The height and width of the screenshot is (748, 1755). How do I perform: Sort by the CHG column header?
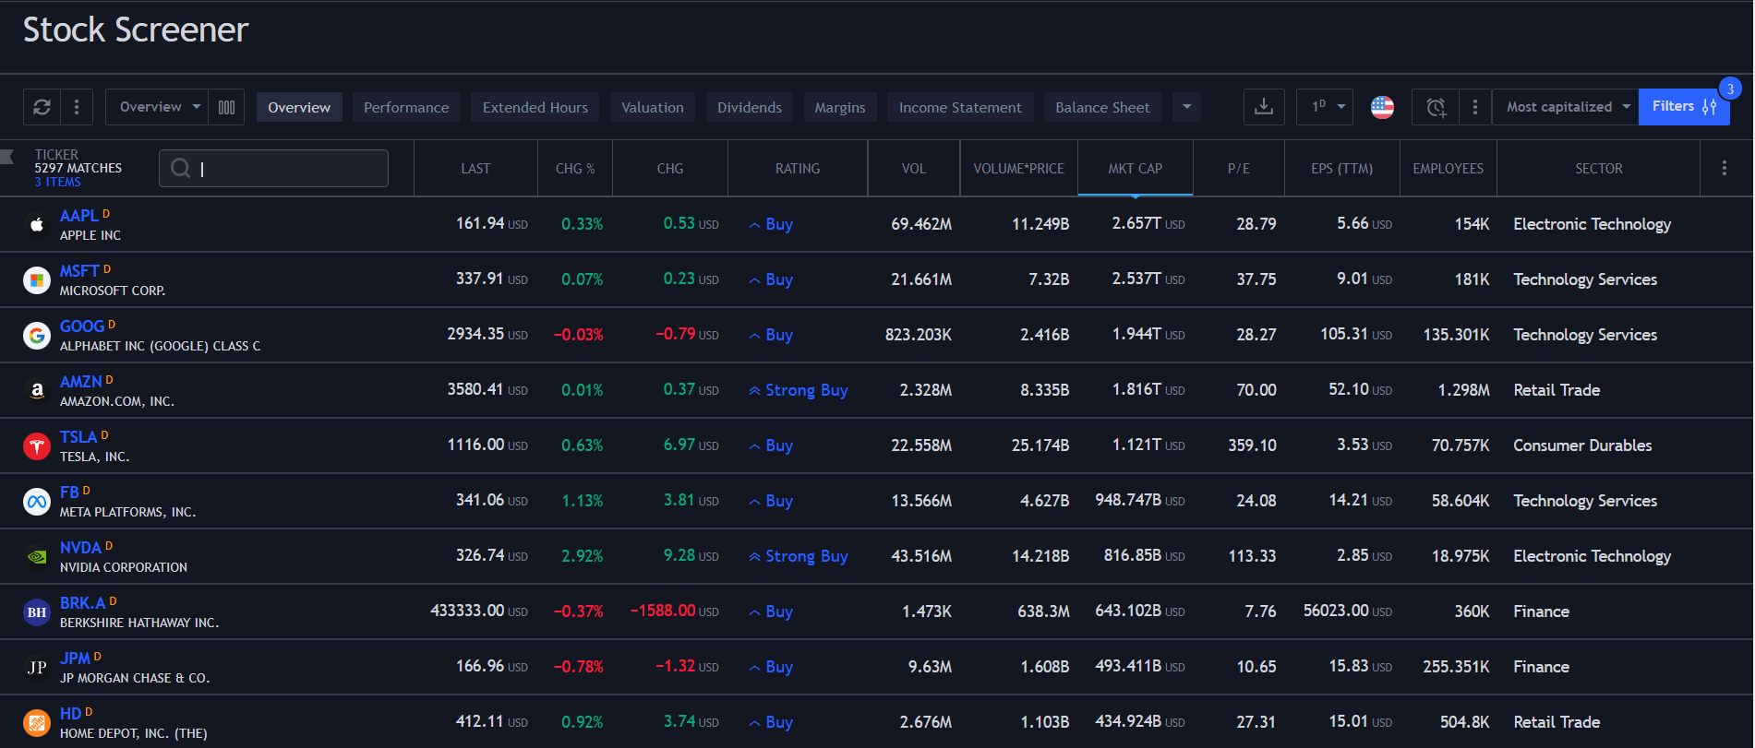(x=670, y=168)
